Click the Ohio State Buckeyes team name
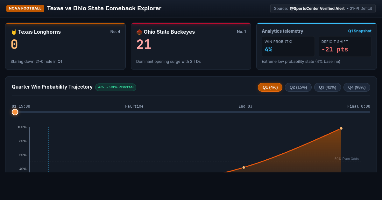 point(169,32)
